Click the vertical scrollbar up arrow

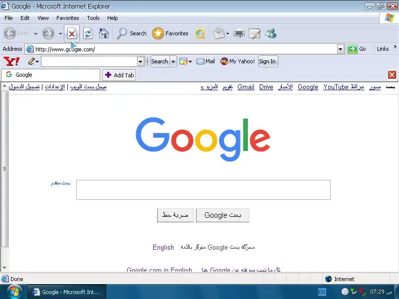point(4,86)
